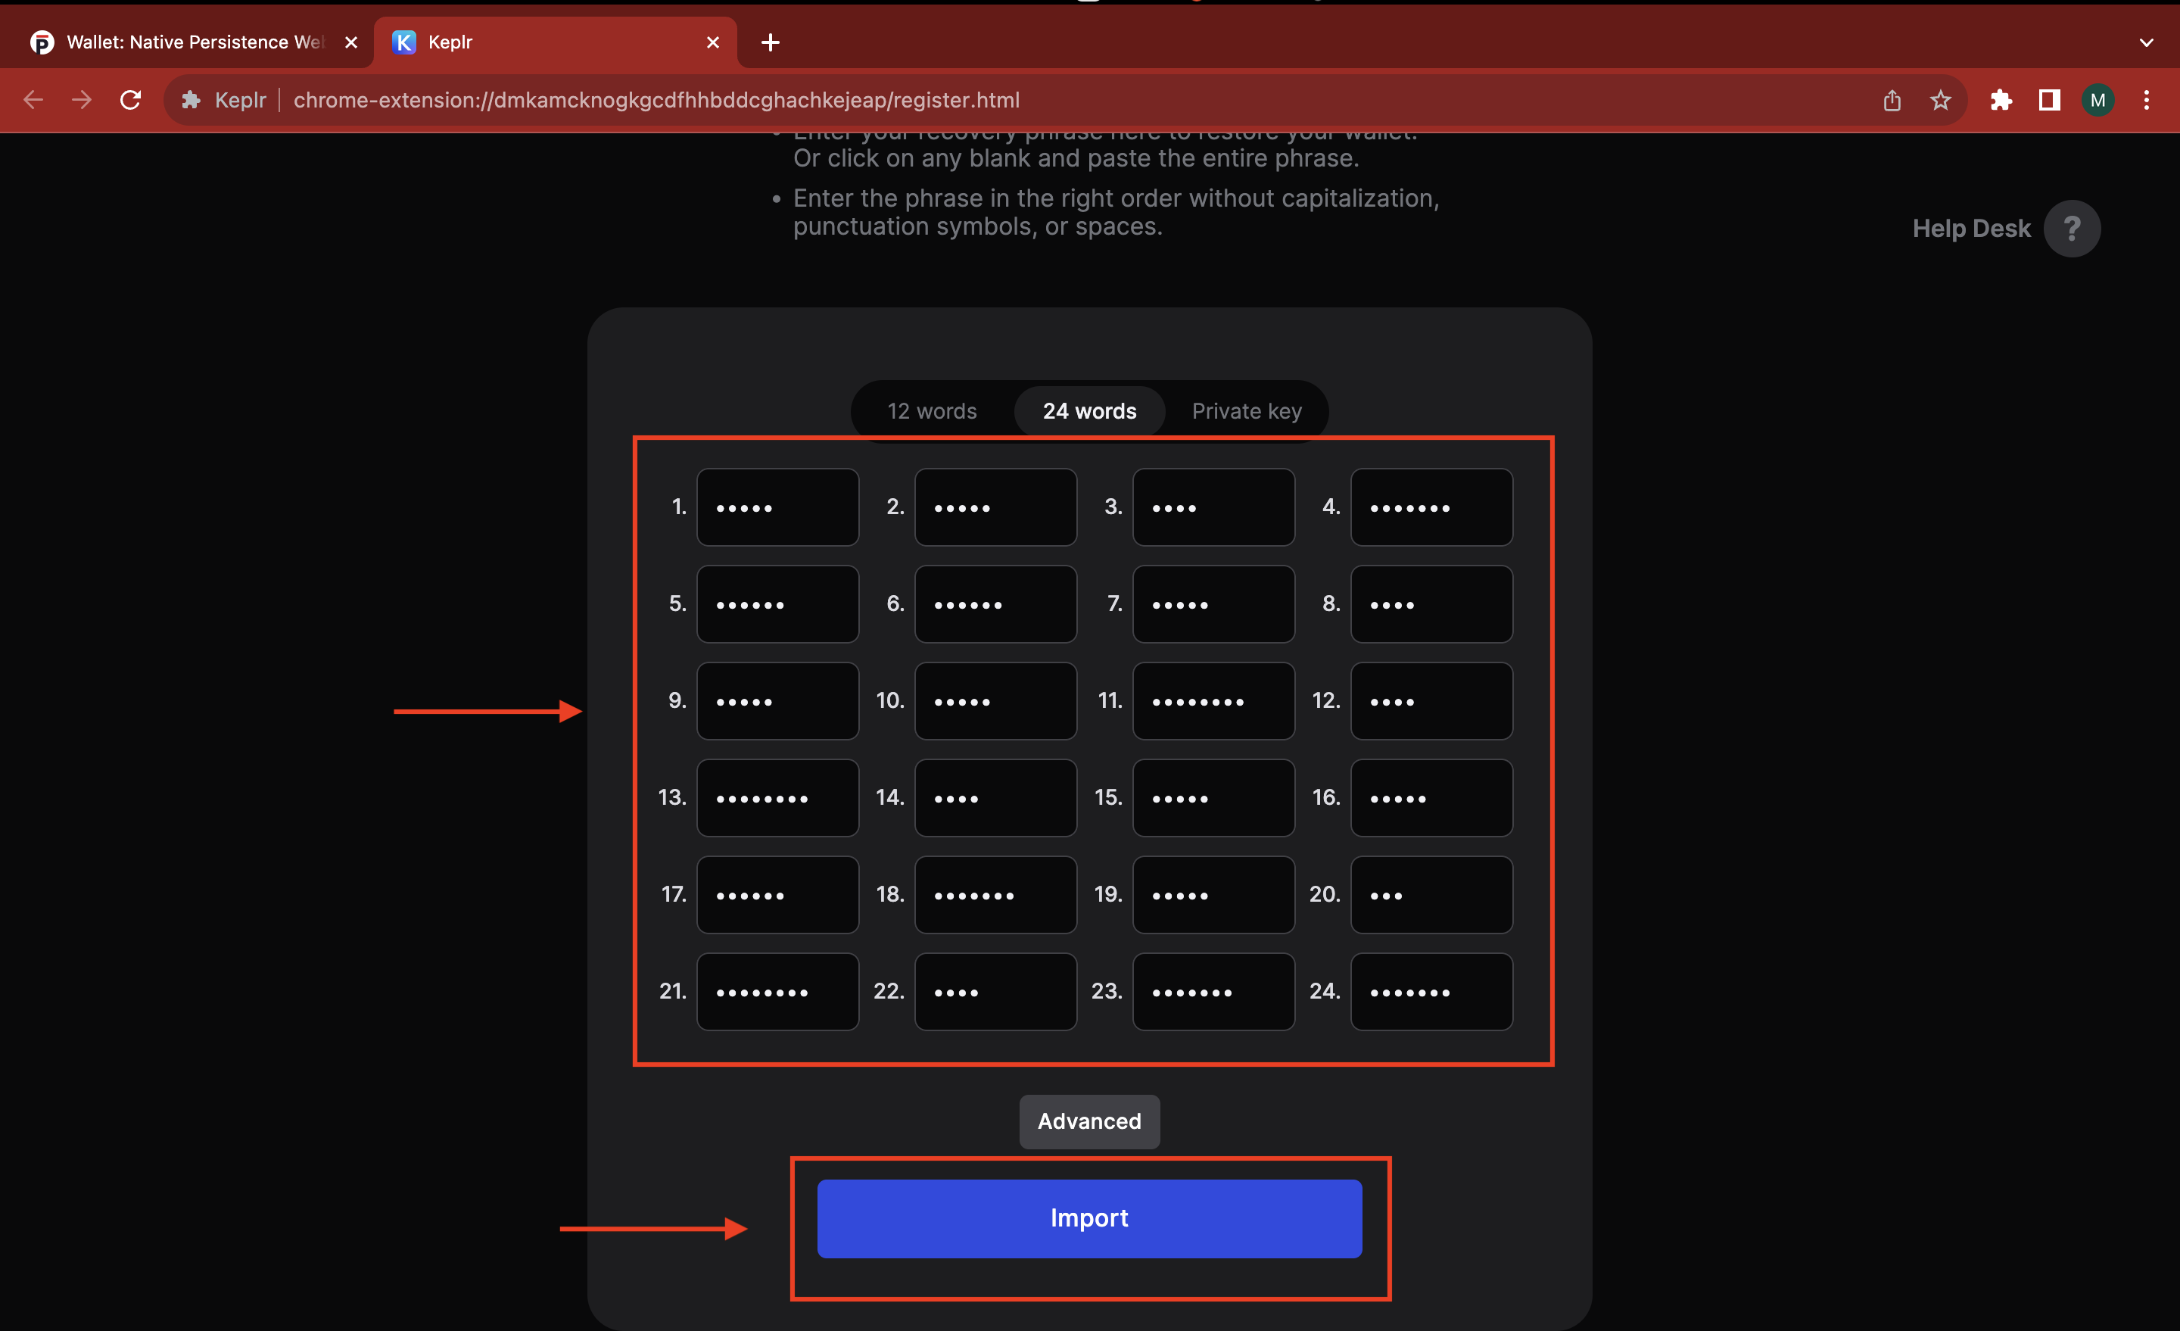Click recovery word field number 1

point(777,507)
